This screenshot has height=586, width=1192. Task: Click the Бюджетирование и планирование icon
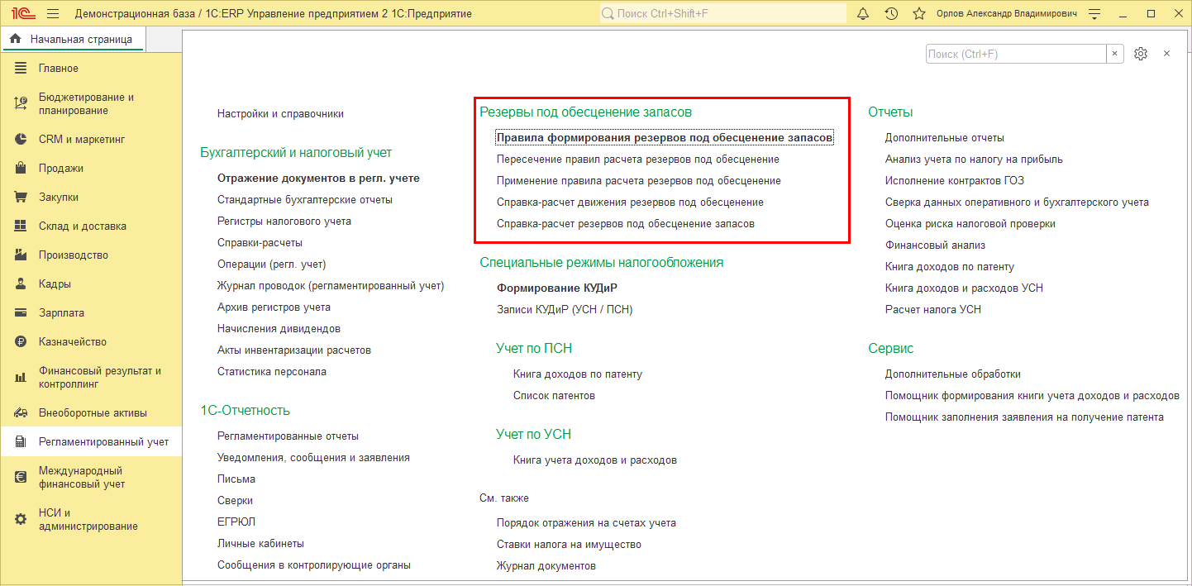pos(21,104)
